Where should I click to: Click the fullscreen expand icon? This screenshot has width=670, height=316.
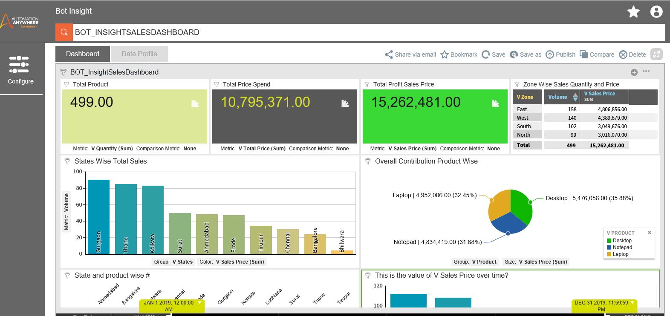pyautogui.click(x=656, y=54)
